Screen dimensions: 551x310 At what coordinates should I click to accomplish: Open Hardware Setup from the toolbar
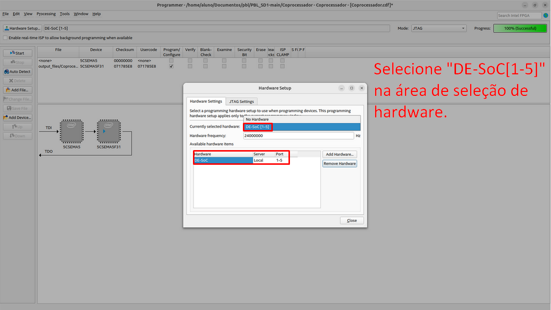click(x=22, y=28)
